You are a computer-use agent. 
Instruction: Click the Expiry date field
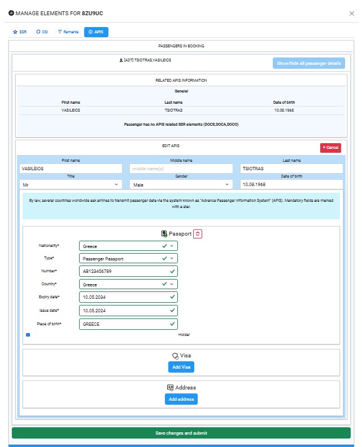click(128, 297)
